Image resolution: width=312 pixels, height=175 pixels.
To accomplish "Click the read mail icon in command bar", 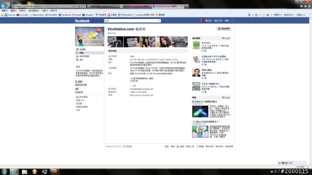I will coord(263,15).
